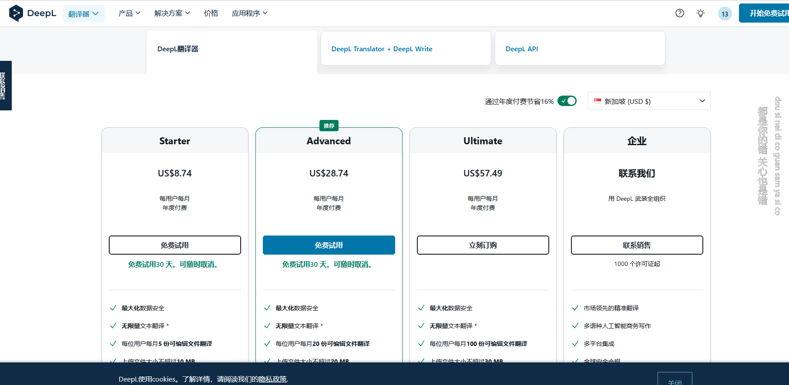Expand the 解决方案 menu

(172, 13)
